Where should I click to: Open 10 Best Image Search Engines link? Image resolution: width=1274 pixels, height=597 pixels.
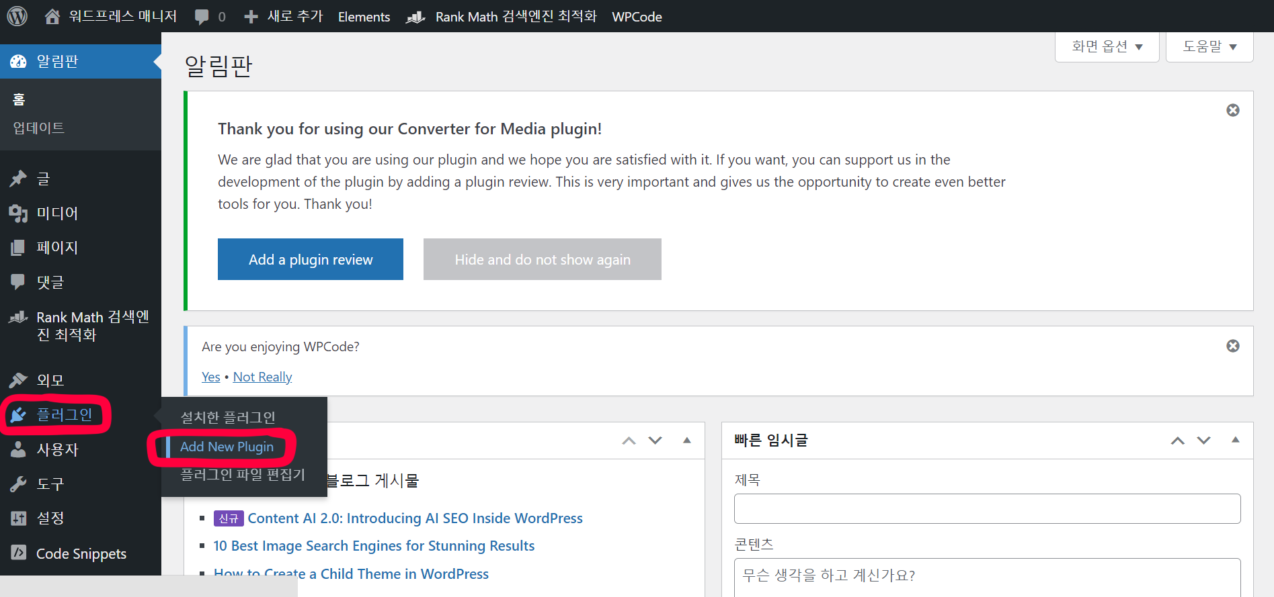click(x=374, y=546)
